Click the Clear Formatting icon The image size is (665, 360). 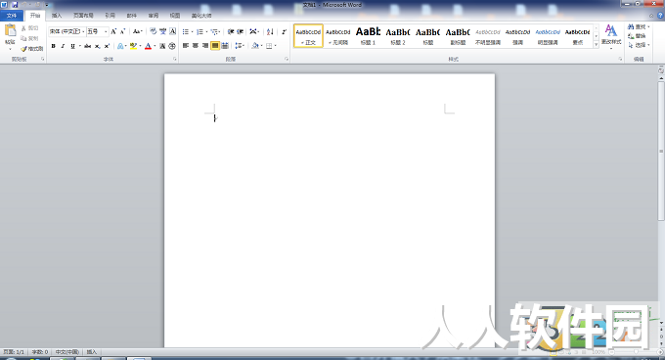point(154,31)
